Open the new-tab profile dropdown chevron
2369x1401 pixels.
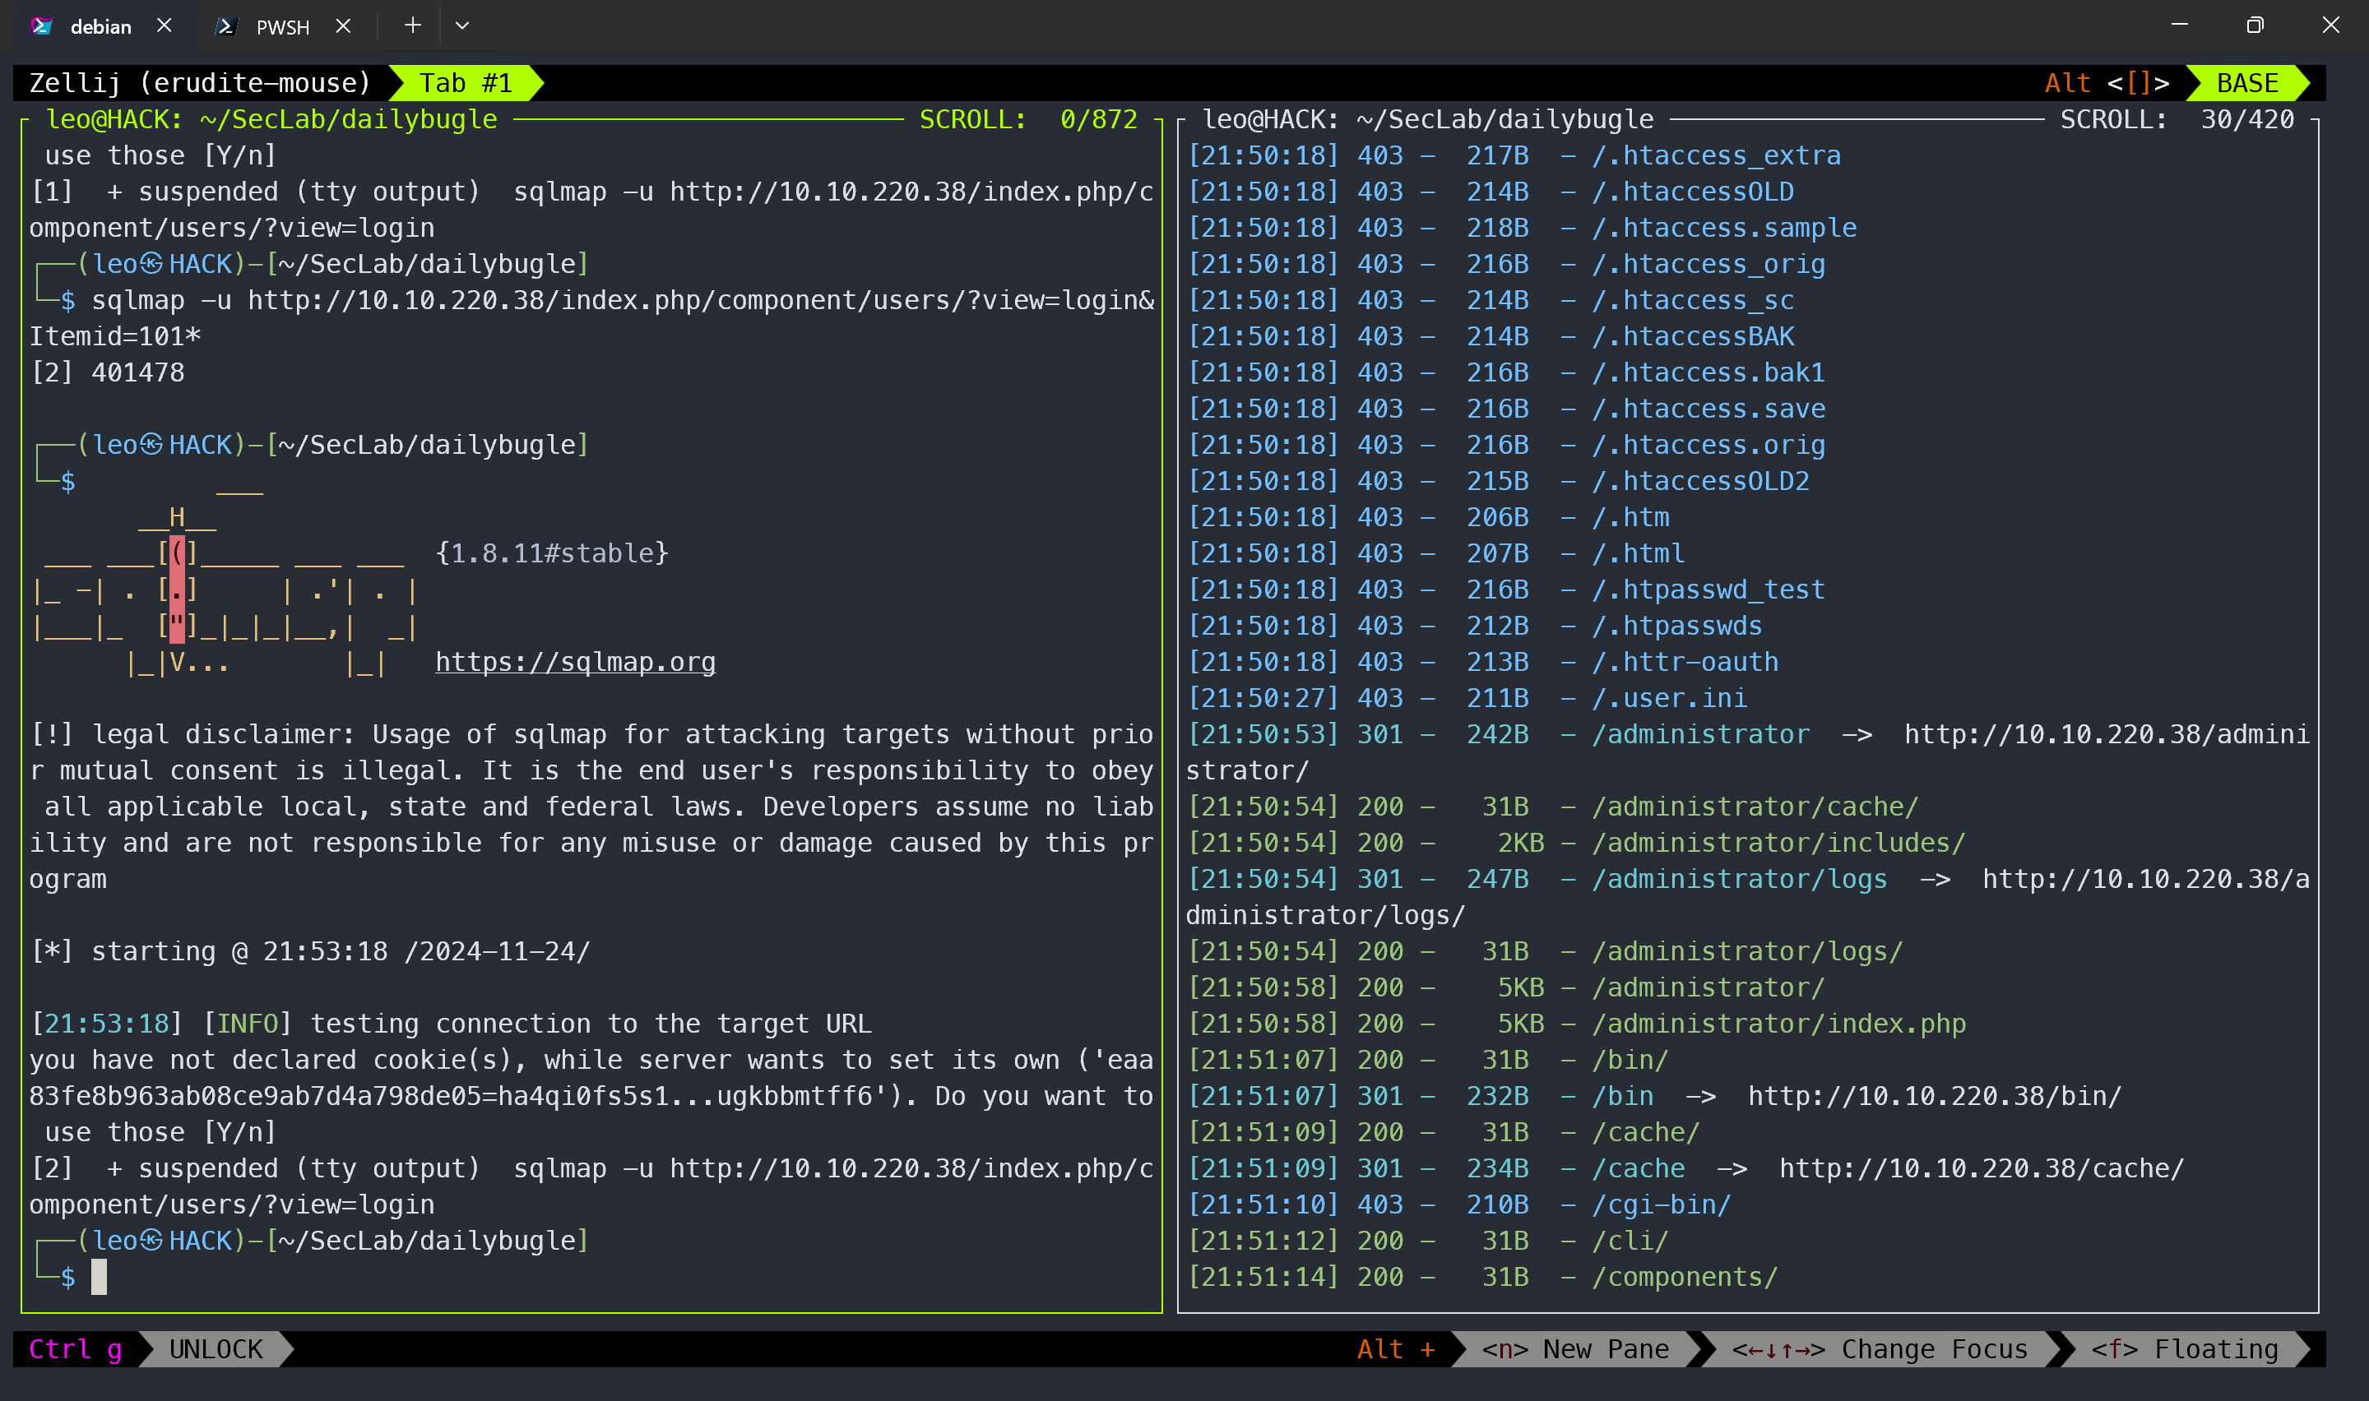click(461, 25)
